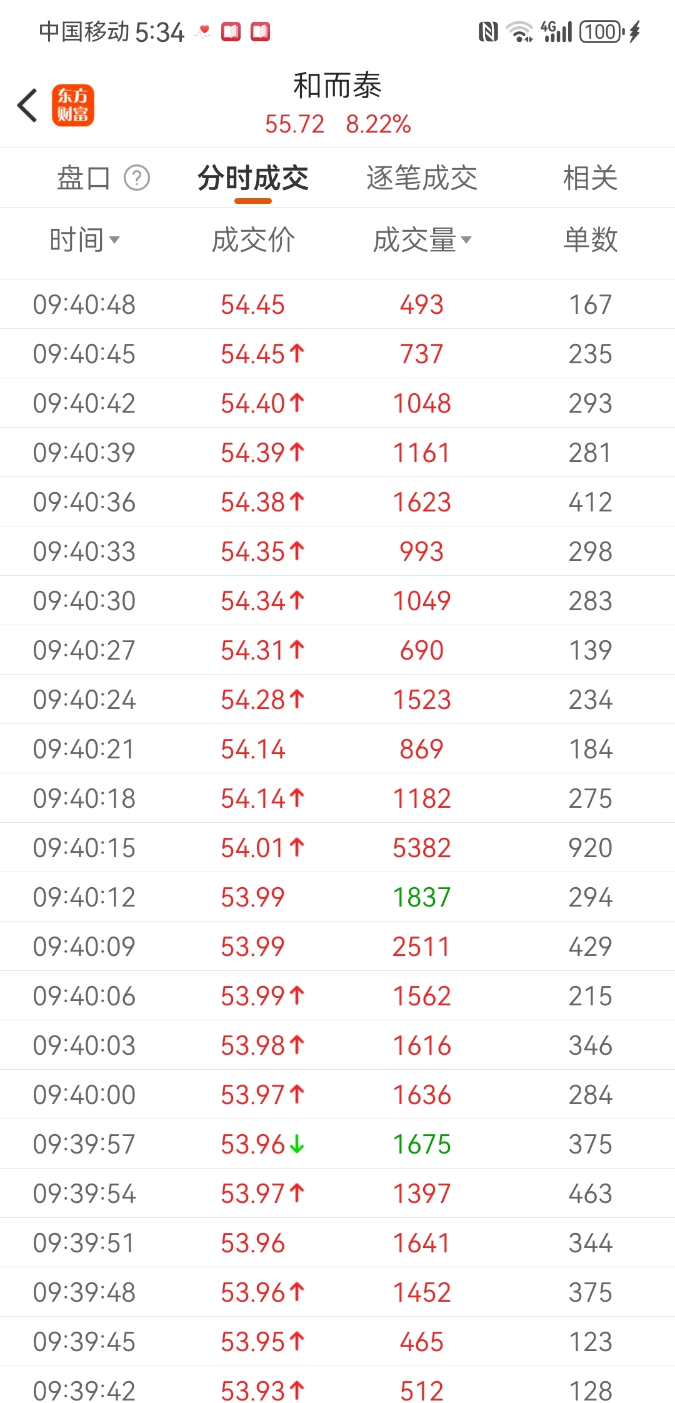Select the 09:40:15 trade row

tap(337, 848)
